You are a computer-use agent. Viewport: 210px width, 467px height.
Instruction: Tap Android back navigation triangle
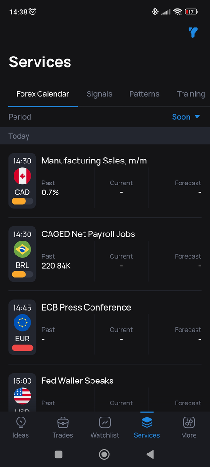click(150, 454)
